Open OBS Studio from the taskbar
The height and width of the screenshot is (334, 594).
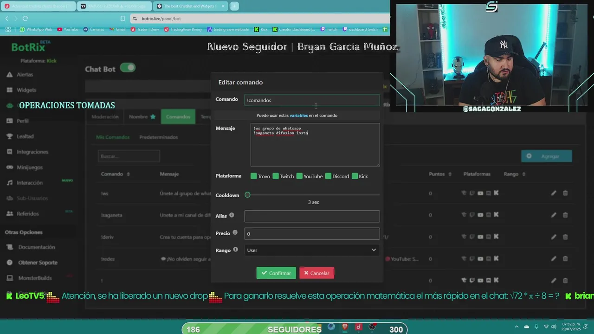372,327
